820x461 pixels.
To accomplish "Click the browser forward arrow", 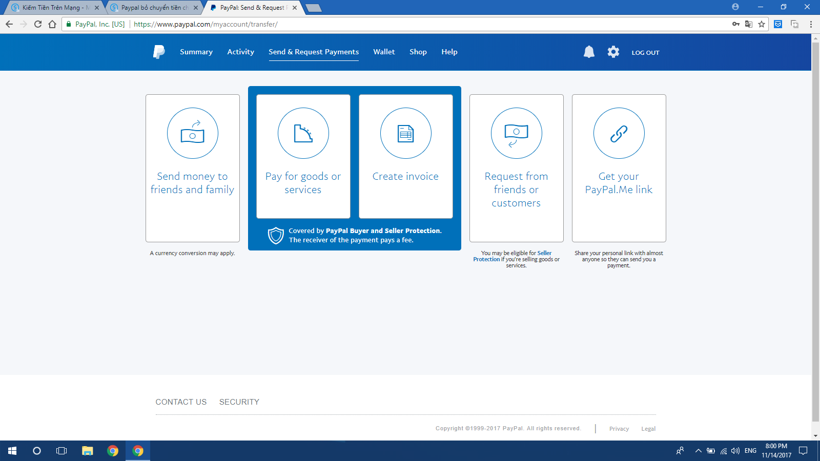I will coord(24,24).
